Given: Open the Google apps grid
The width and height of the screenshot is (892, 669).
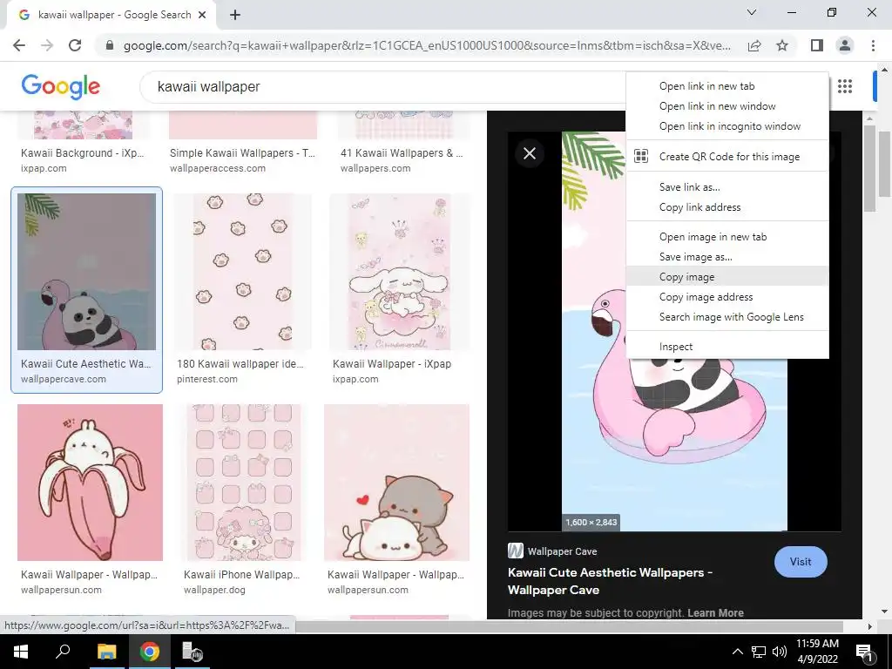Looking at the screenshot, I should (845, 86).
